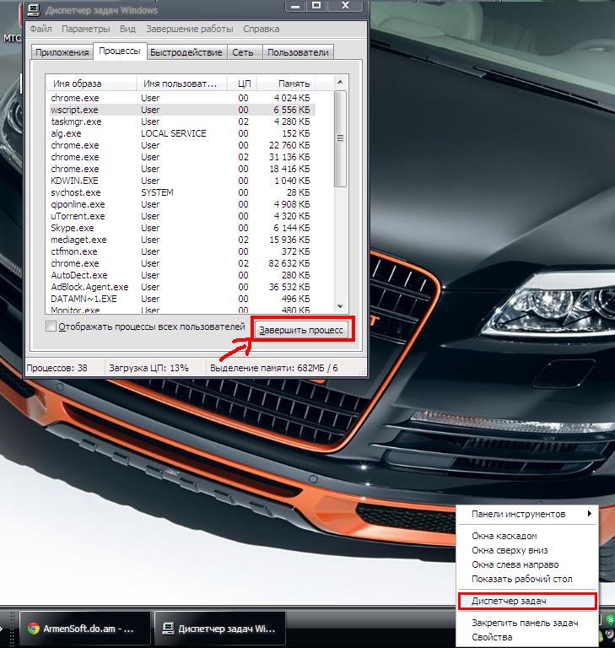Select the alg.exe process row

(x=181, y=133)
